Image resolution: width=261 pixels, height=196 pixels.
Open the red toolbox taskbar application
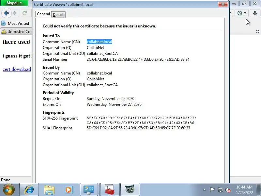coord(110,189)
